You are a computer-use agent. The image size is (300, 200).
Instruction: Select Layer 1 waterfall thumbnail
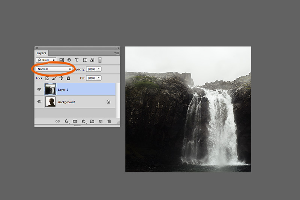pos(50,89)
